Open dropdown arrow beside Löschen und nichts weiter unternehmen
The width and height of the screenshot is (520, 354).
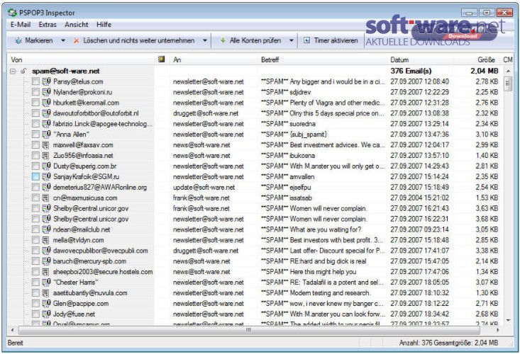205,40
